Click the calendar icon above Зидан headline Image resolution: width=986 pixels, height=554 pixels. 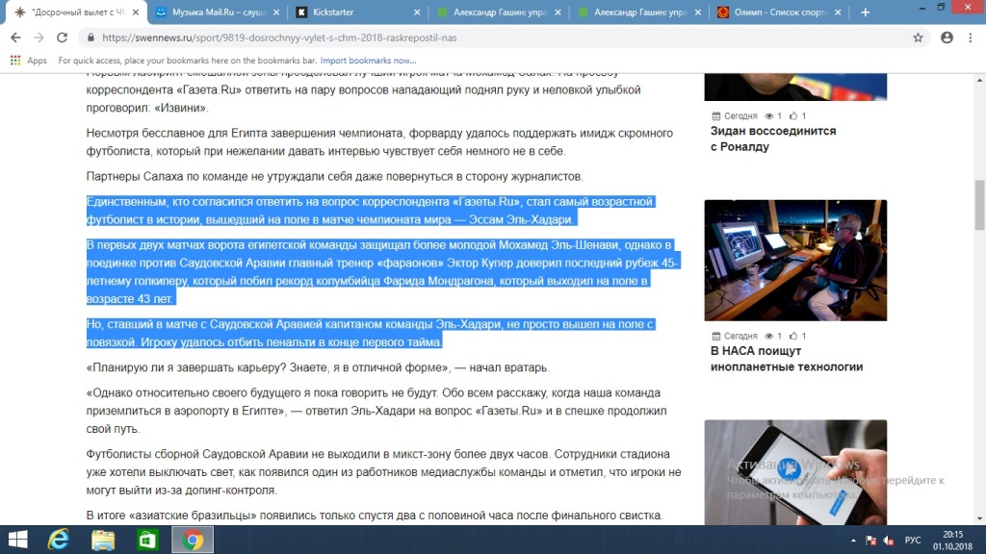(x=715, y=115)
